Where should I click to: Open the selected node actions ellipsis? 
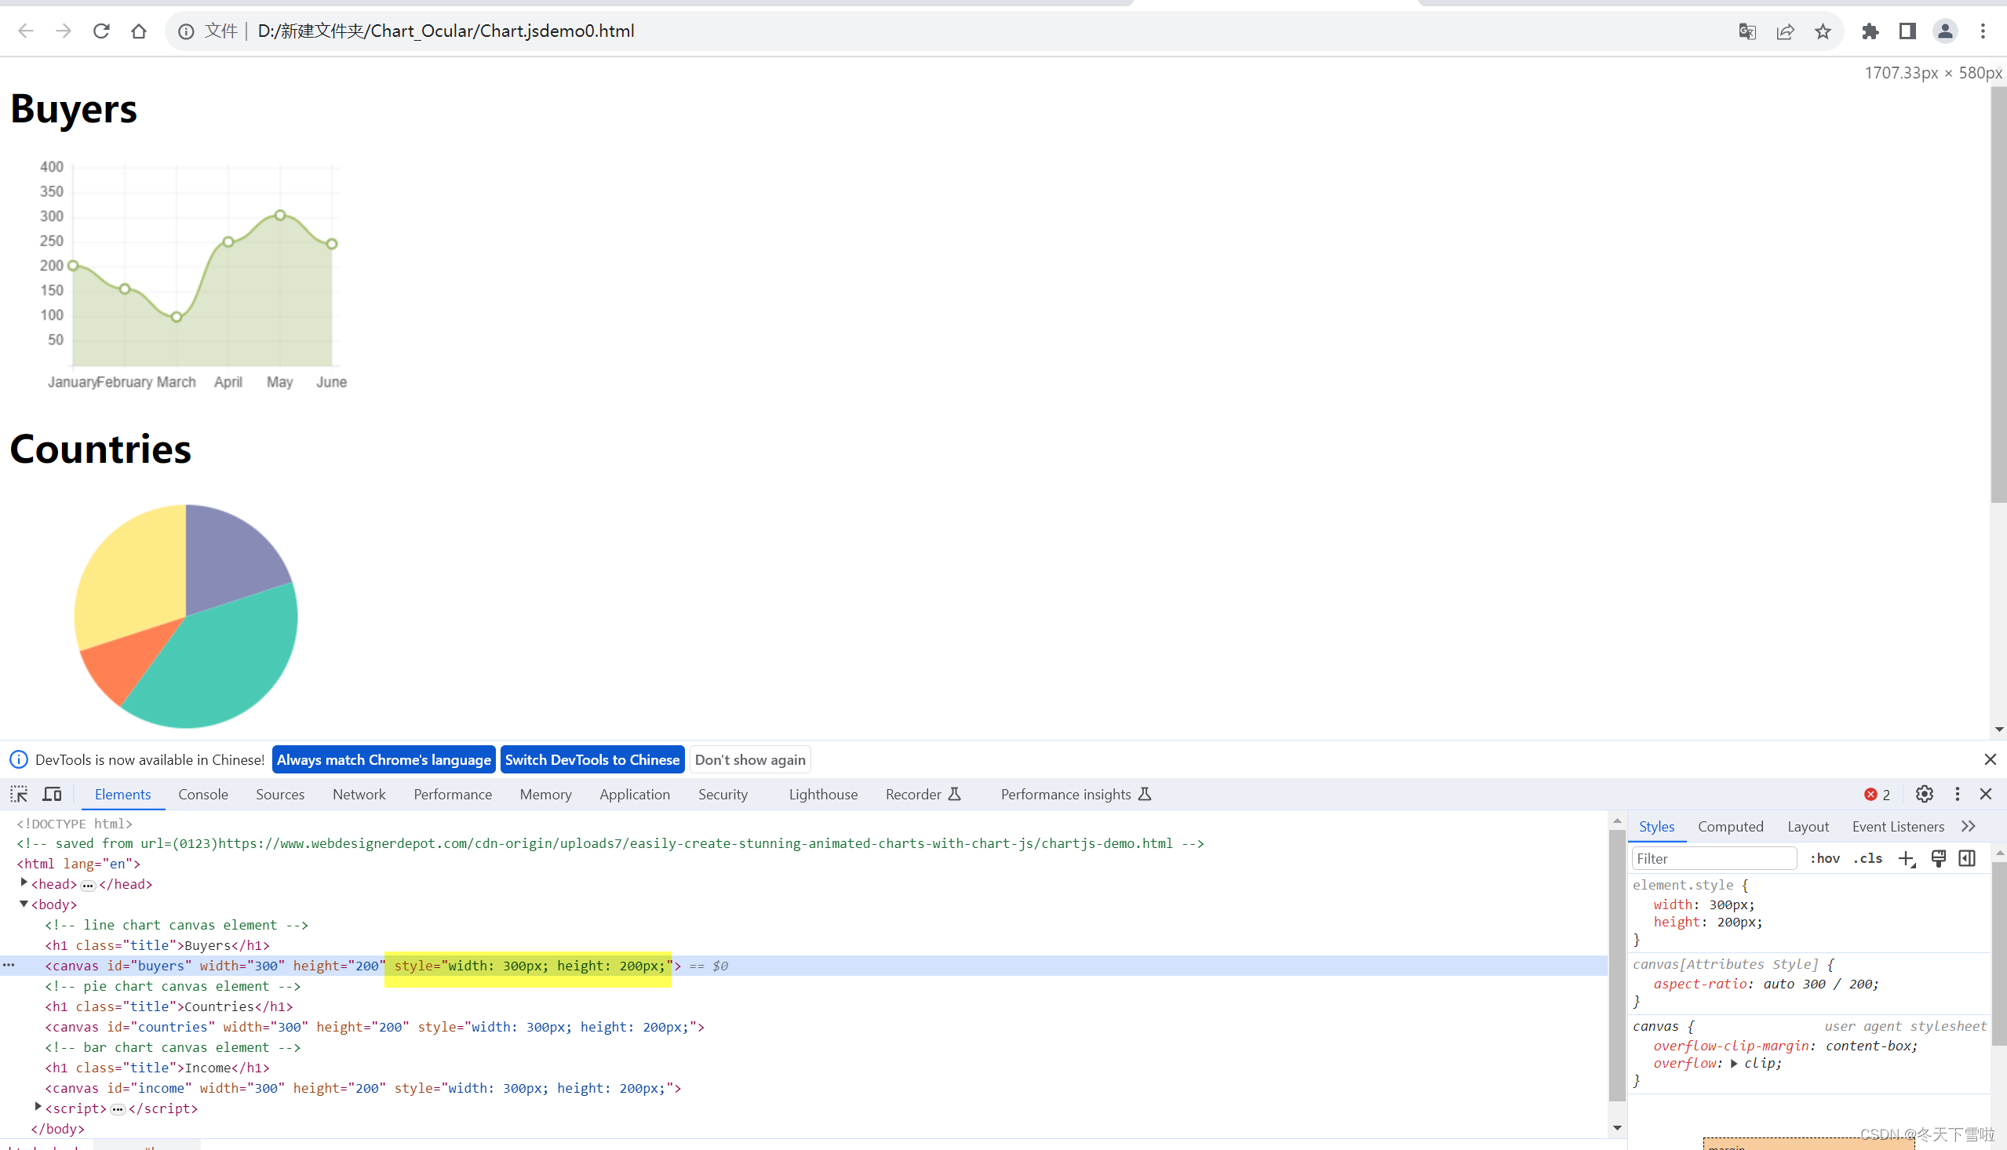[9, 965]
